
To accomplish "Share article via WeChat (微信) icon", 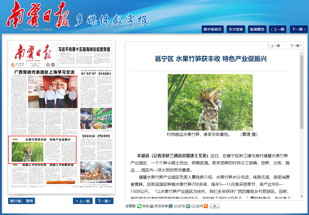I will pos(139,206).
